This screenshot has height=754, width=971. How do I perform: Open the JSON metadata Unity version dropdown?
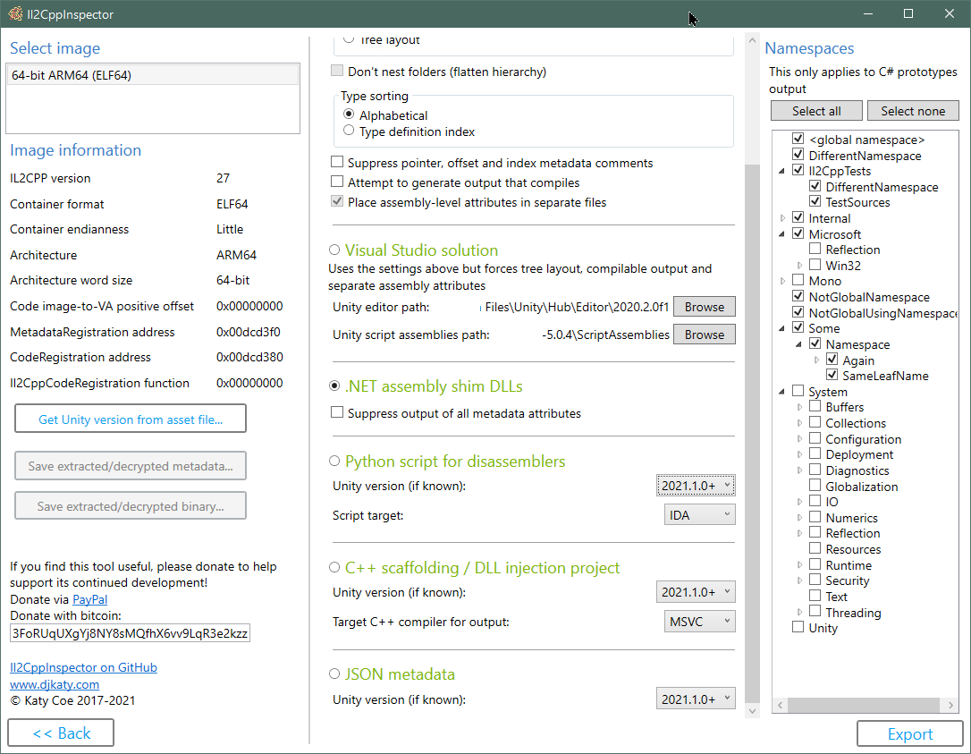coord(696,699)
